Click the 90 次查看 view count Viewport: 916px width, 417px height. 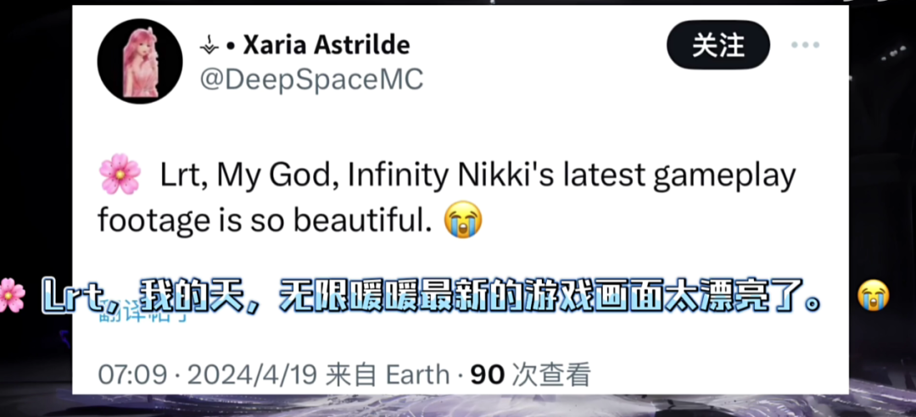(x=530, y=374)
